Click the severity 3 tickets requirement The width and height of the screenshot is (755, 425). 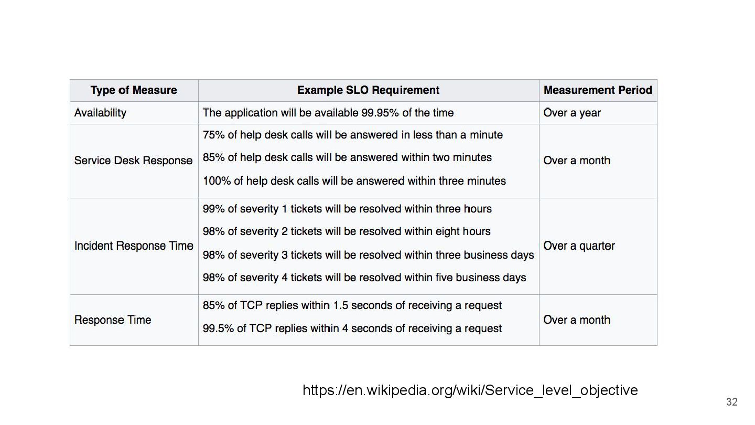(x=368, y=255)
